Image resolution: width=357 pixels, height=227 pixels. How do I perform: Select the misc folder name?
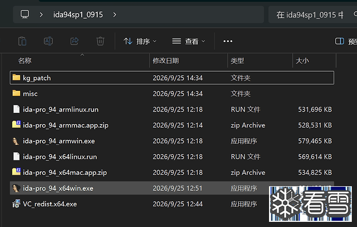coord(31,94)
